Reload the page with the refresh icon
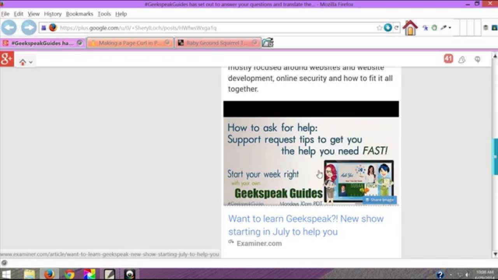The image size is (498, 280). (396, 28)
